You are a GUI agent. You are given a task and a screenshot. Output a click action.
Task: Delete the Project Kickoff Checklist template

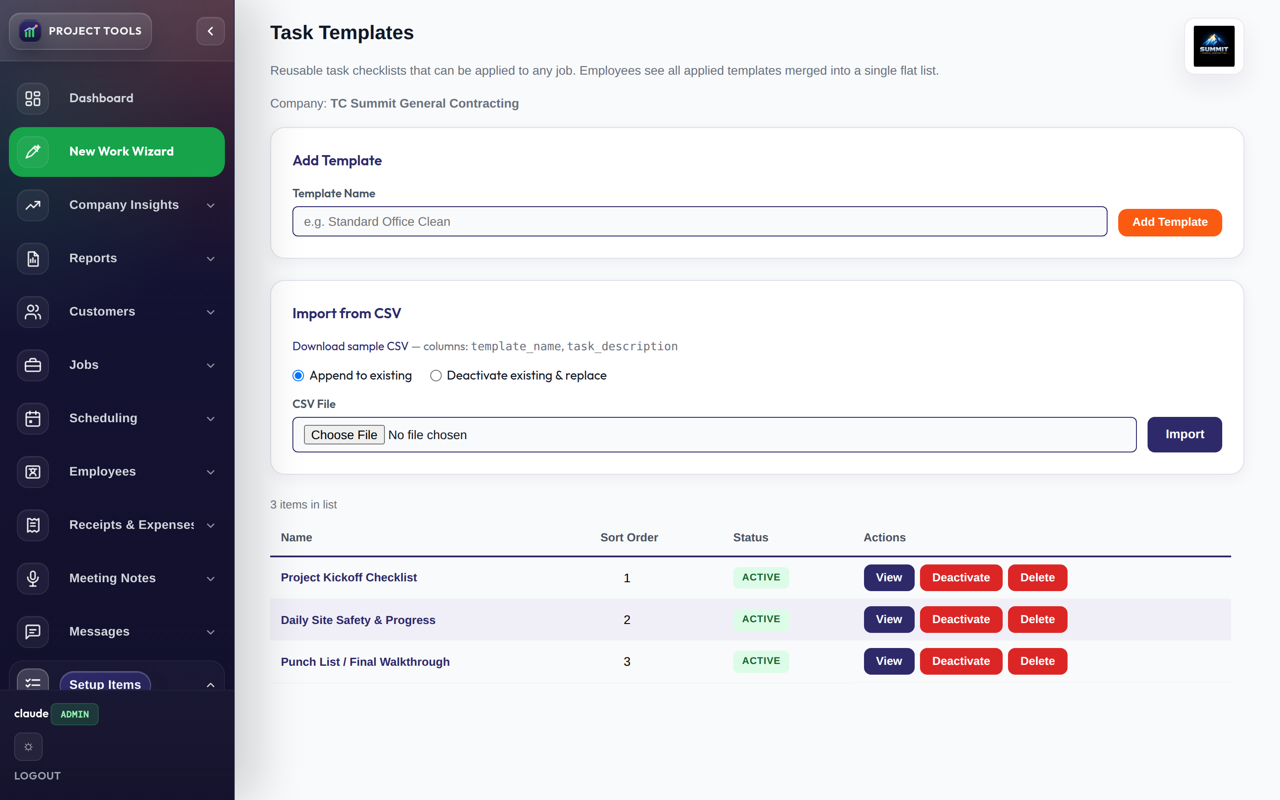(1037, 578)
